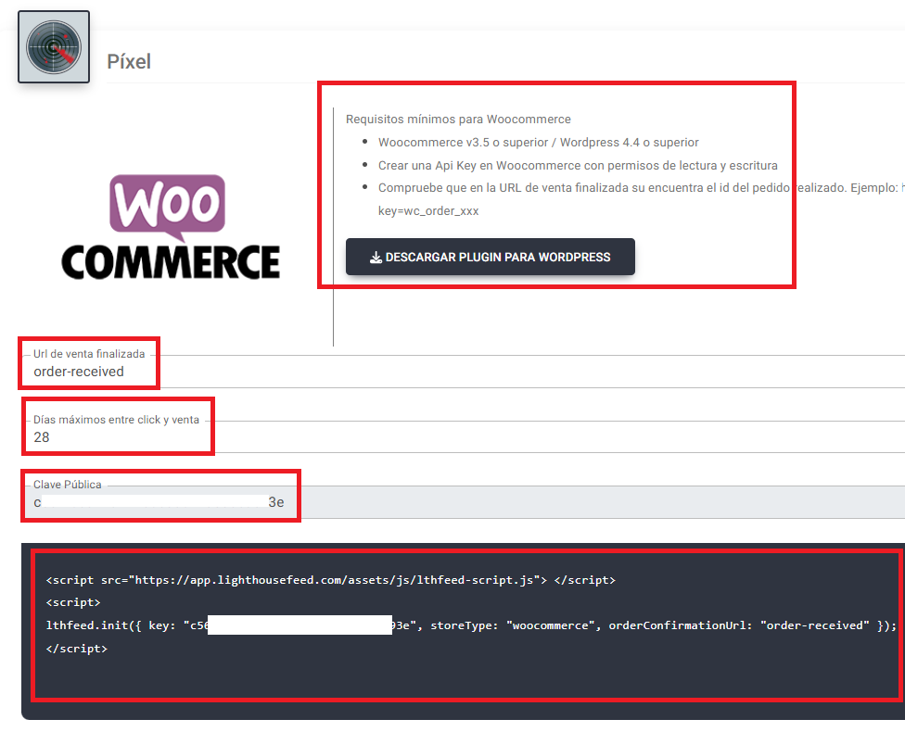The width and height of the screenshot is (905, 732).
Task: Focus the Url de venta finalizada field
Action: tap(465, 372)
